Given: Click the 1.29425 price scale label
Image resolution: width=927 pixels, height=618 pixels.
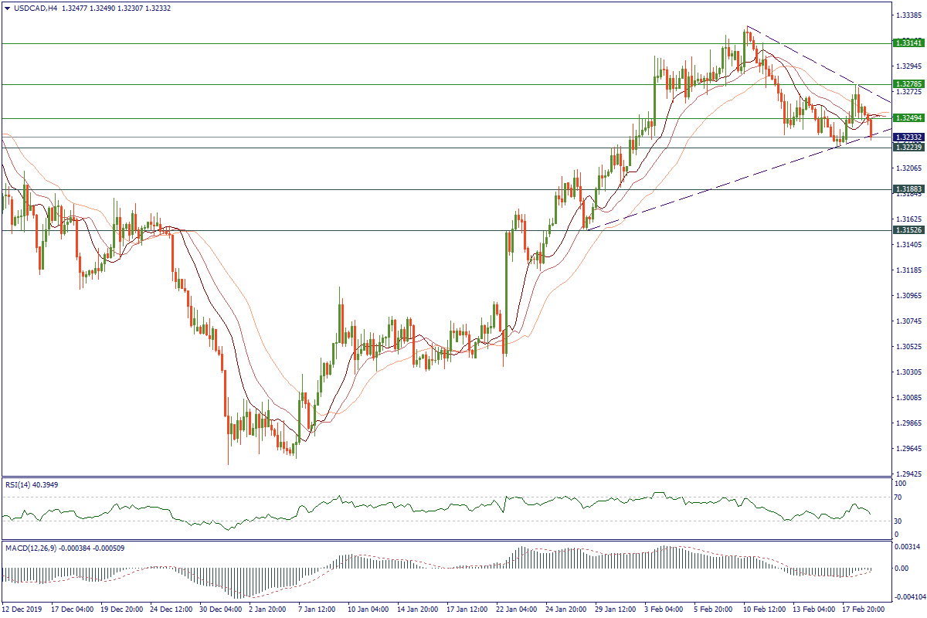Looking at the screenshot, I should [x=908, y=474].
